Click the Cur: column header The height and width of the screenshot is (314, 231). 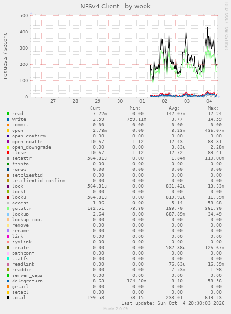point(96,108)
